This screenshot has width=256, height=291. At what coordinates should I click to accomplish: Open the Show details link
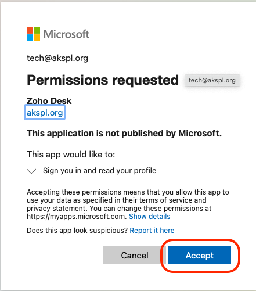click(150, 216)
